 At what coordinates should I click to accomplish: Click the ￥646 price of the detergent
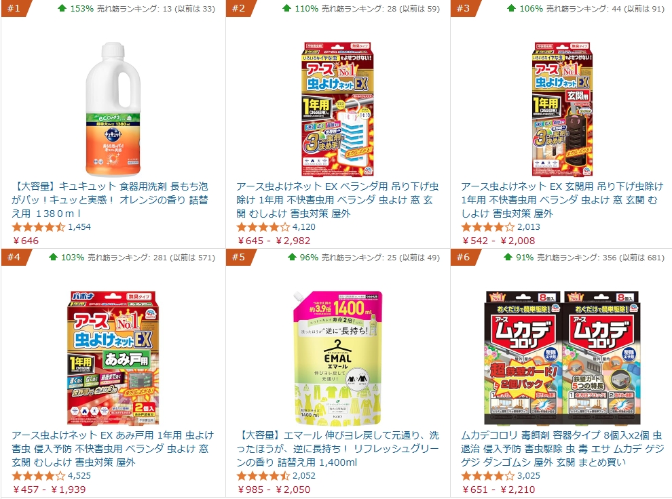click(x=25, y=241)
